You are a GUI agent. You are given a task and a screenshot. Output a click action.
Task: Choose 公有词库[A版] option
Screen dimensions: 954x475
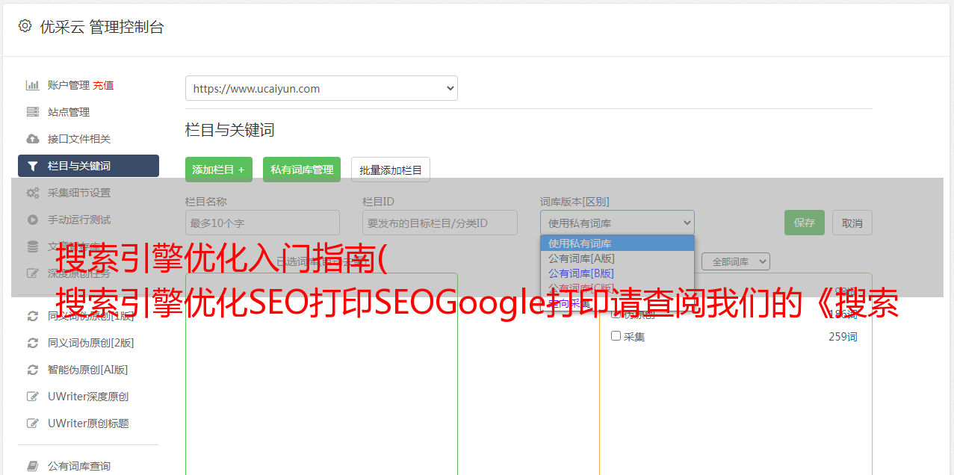tap(617, 258)
